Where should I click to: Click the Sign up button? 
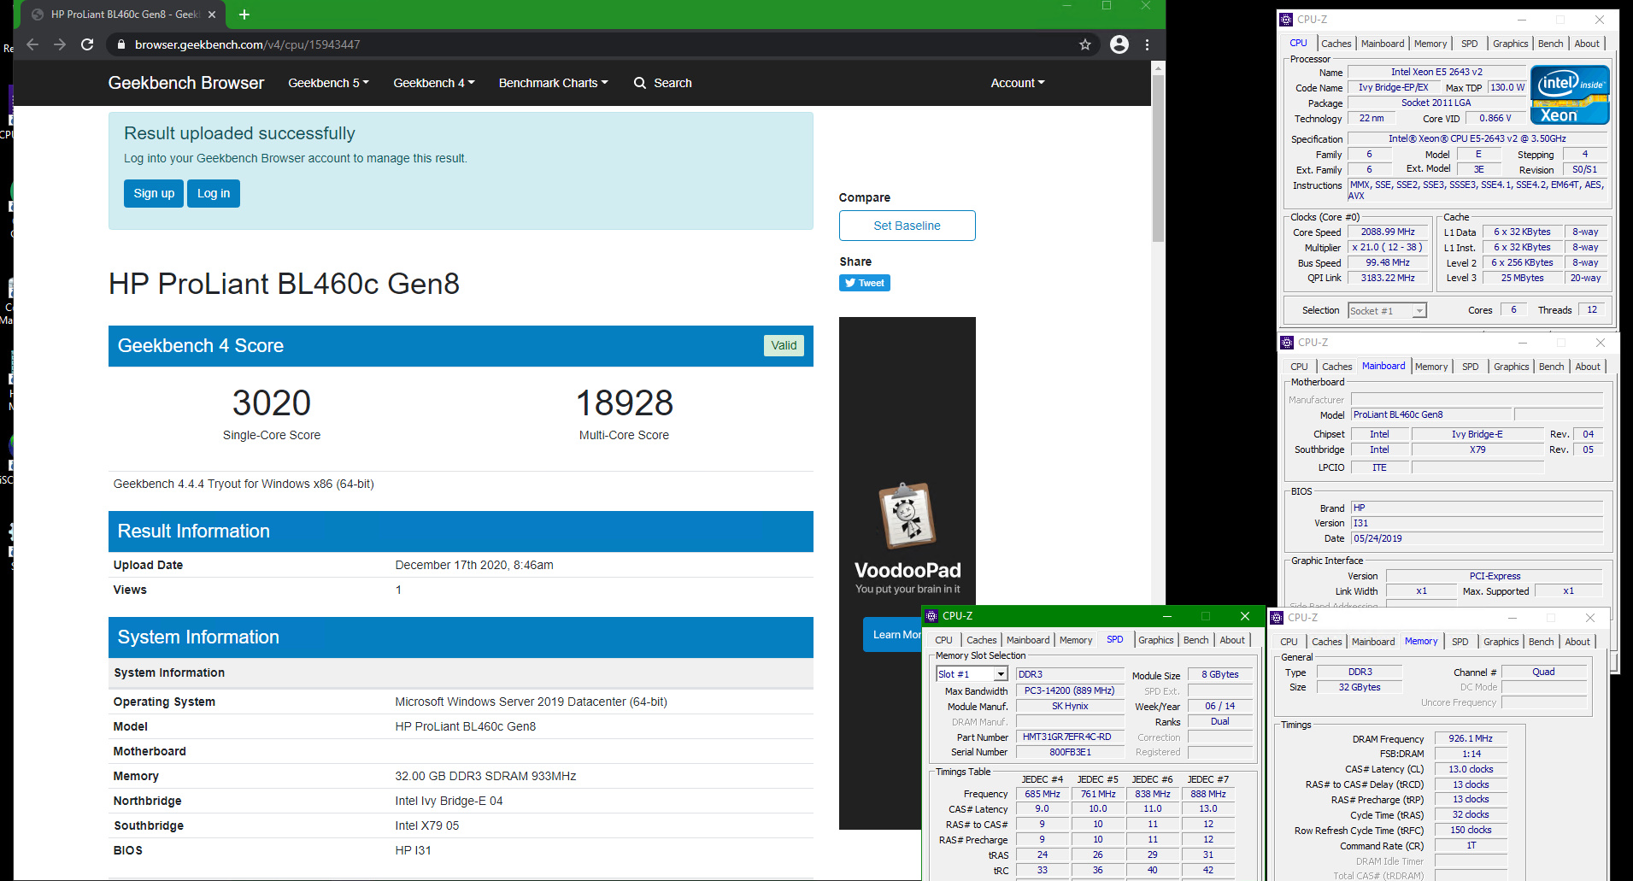(154, 193)
